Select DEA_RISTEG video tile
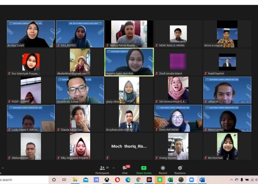 80,34
